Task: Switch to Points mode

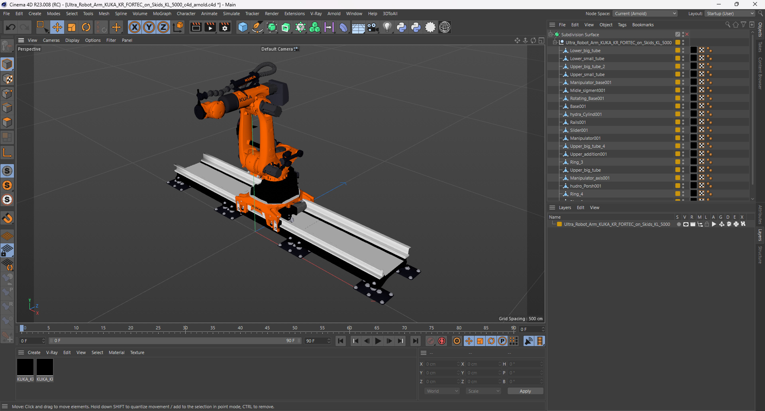Action: tap(7, 94)
